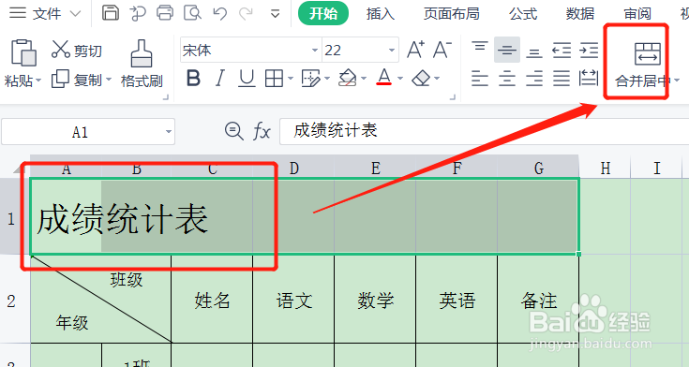This screenshot has width=689, height=367.
Task: Click the fill color bucket icon
Action: tap(348, 78)
